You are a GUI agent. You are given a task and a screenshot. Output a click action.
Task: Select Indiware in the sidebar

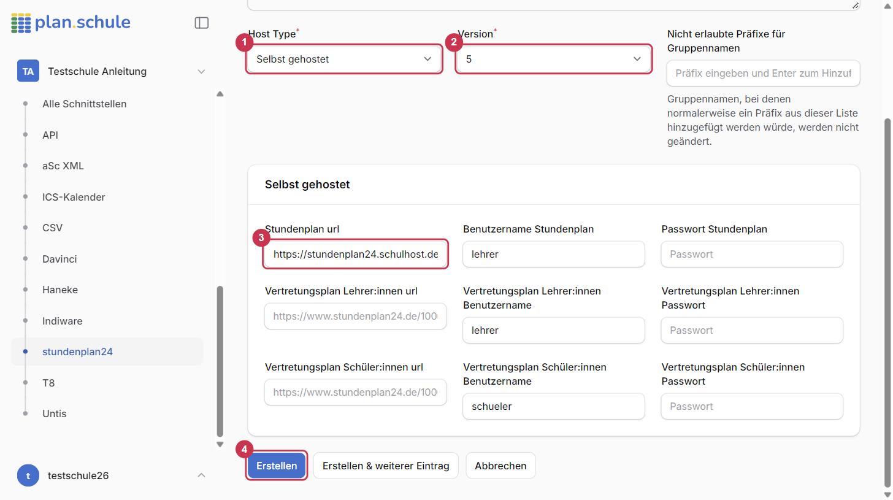point(63,321)
